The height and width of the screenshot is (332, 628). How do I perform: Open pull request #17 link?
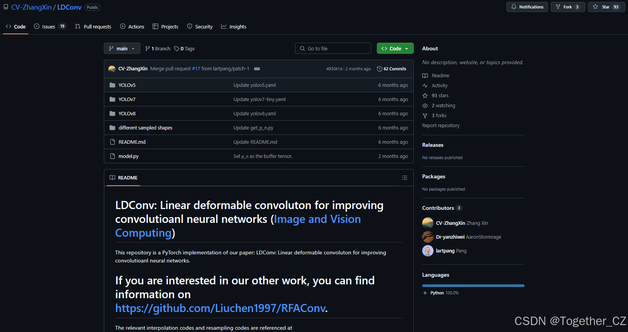point(196,69)
